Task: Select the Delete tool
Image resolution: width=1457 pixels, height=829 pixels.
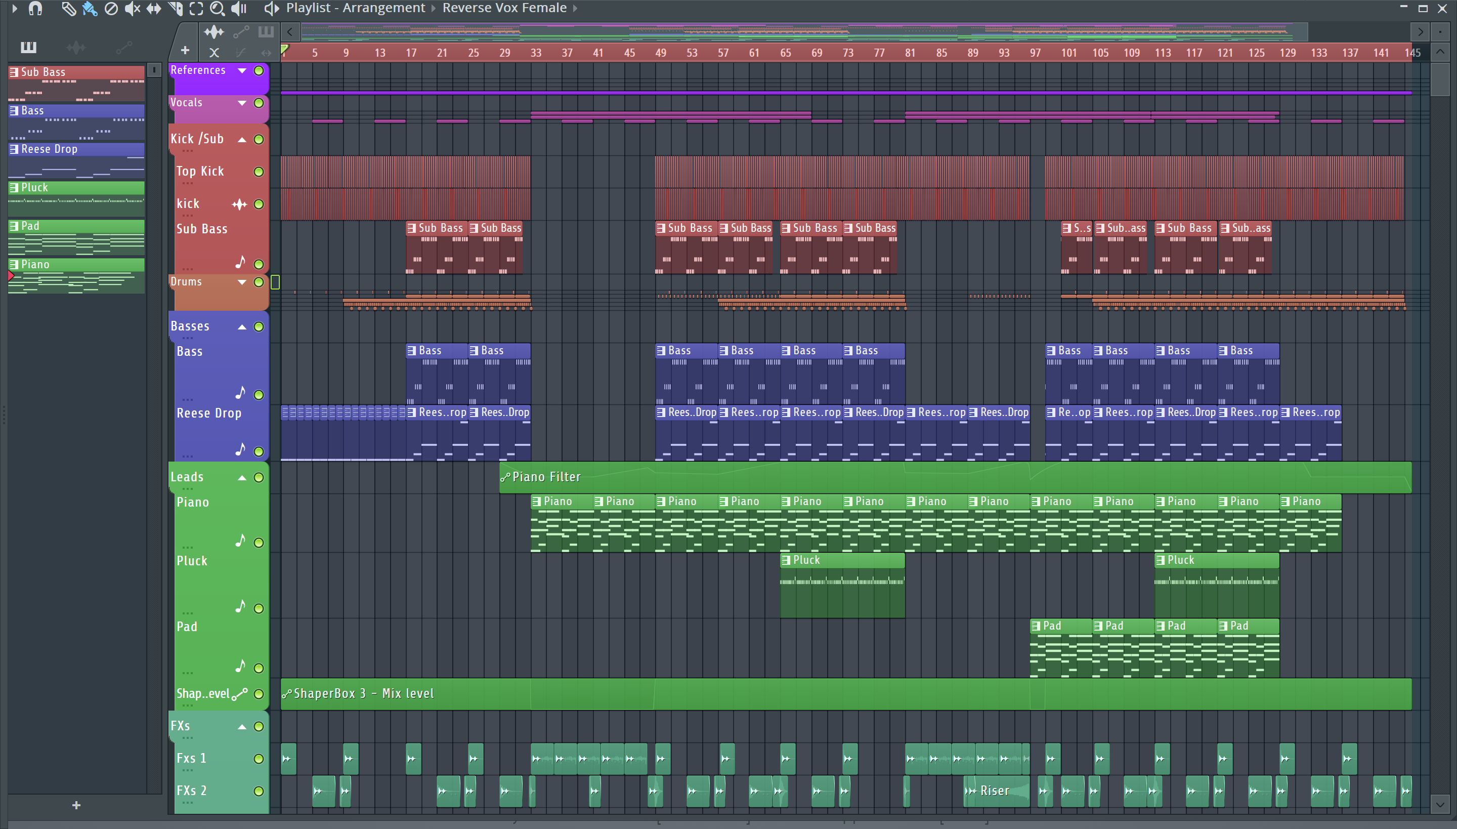Action: [111, 9]
